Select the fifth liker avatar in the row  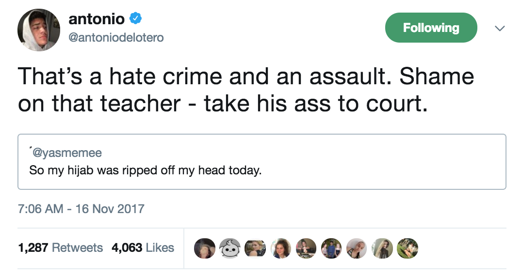coord(306,248)
